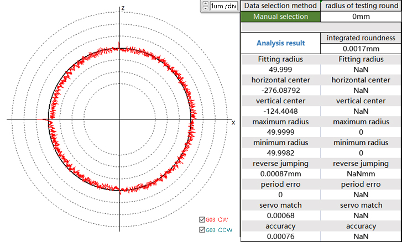Click the 0.00087mm reverse jumping value
Image resolution: width=402 pixels, height=242 pixels.
coord(281,174)
